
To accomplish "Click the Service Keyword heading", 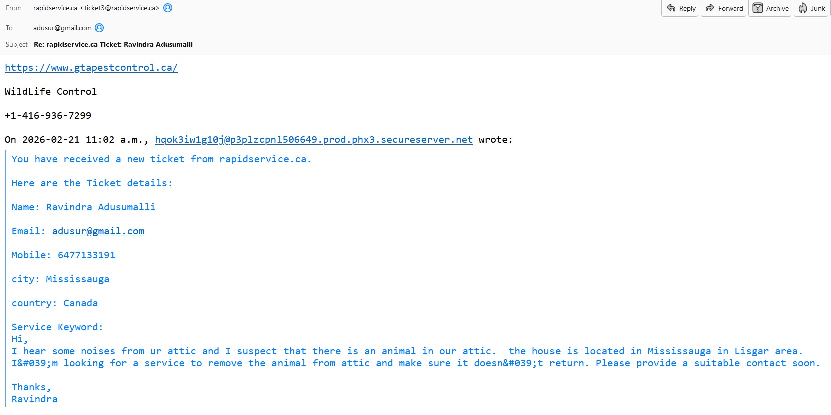I will 57,327.
